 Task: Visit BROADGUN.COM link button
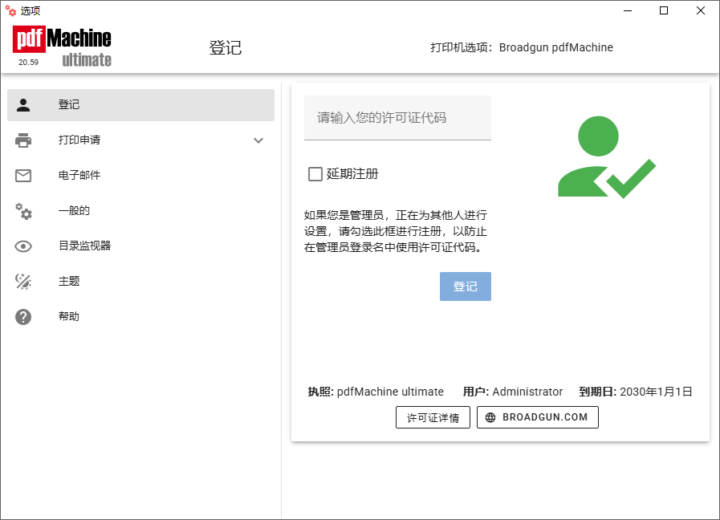click(538, 417)
